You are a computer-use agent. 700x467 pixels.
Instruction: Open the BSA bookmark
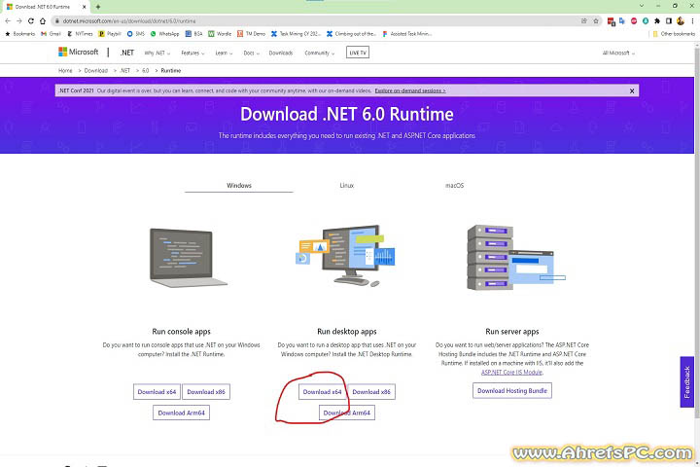click(193, 33)
